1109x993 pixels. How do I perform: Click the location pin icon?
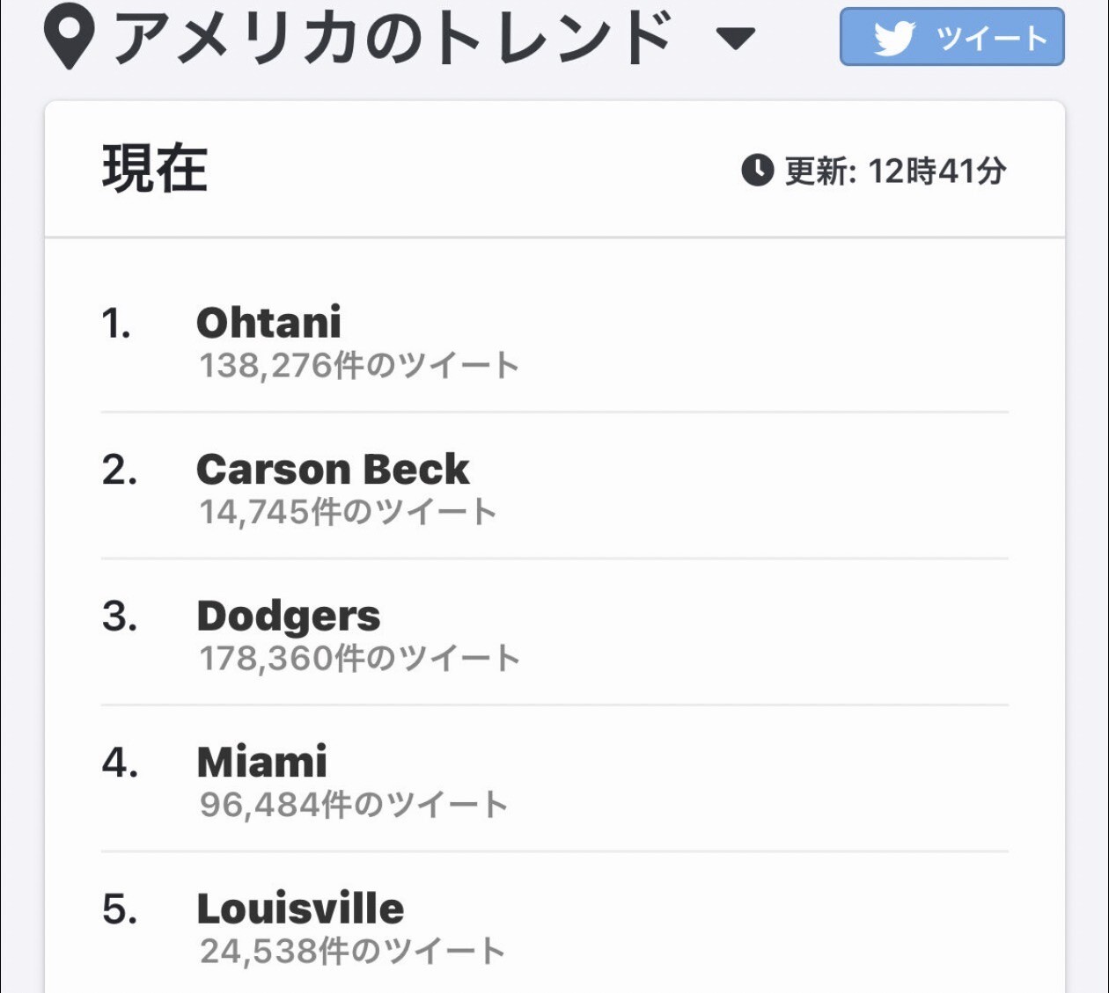[x=69, y=37]
